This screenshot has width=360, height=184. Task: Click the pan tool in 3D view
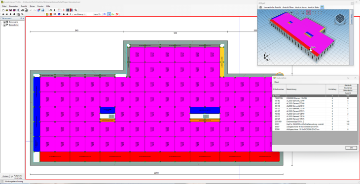pos(308,13)
